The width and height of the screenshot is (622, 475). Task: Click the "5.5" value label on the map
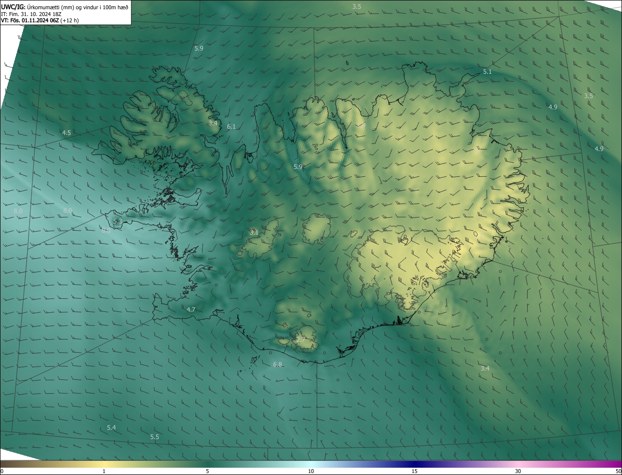tap(155, 437)
